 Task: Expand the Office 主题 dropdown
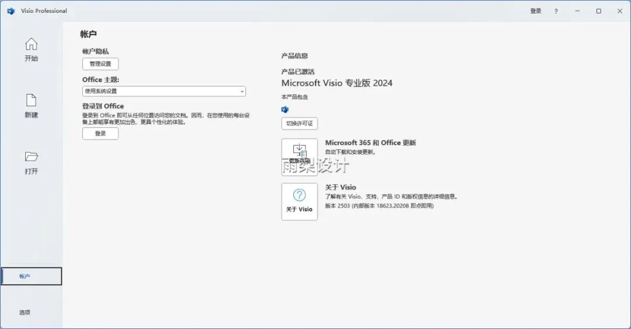click(x=164, y=91)
